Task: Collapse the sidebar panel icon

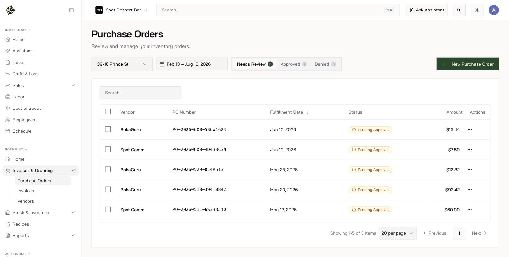Action: (71, 10)
